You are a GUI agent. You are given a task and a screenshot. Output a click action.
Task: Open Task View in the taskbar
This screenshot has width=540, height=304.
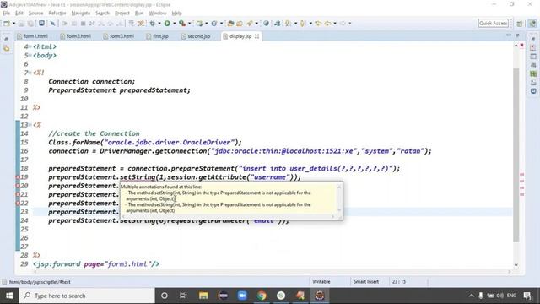[183, 296]
